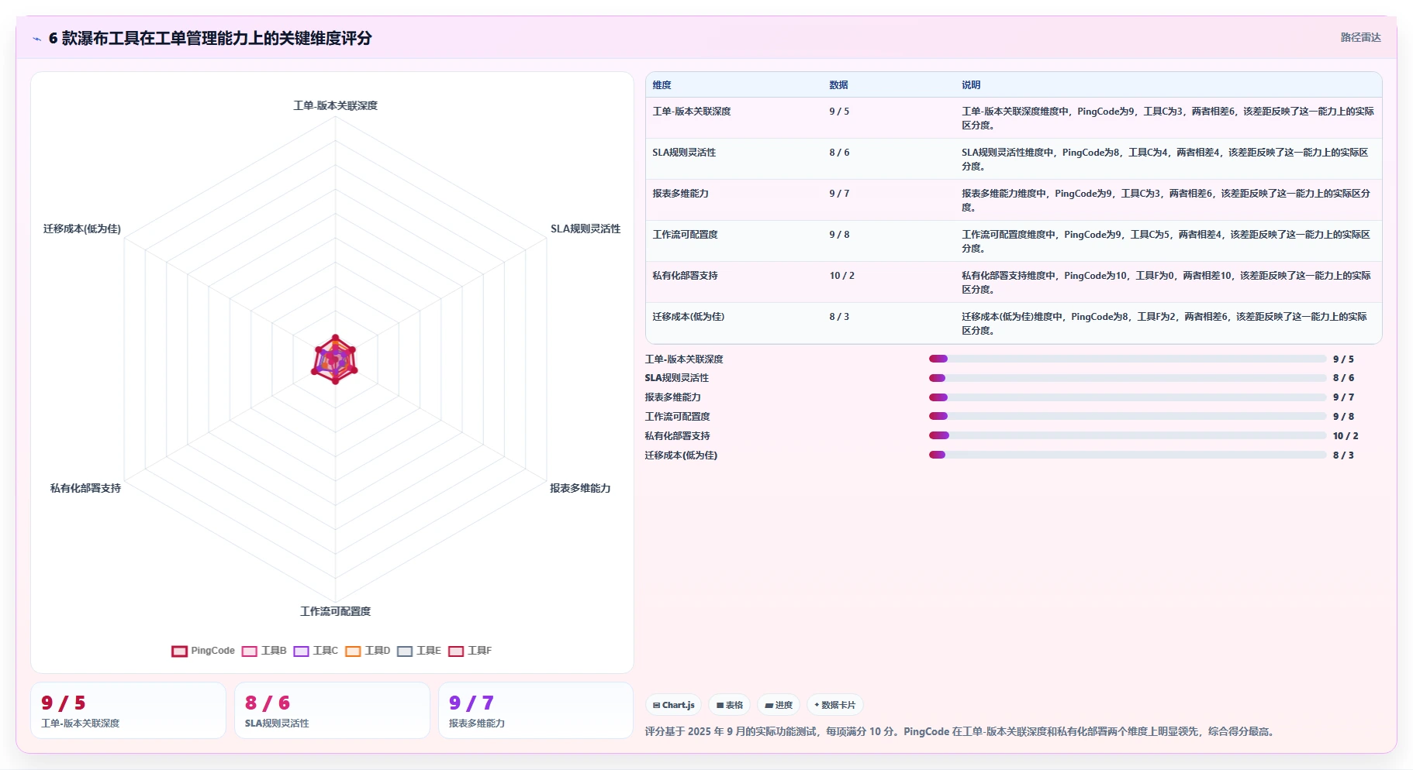This screenshot has height=770, width=1413.
Task: Toggle the 工具B legend entry
Action: click(x=264, y=651)
